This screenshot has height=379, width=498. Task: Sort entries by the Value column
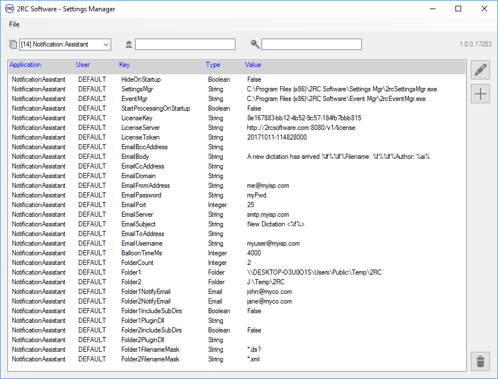click(253, 64)
